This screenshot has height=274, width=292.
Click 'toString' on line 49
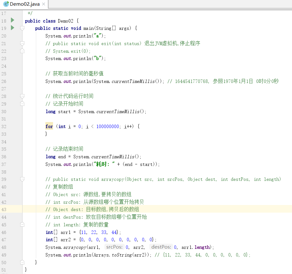click(x=122, y=255)
